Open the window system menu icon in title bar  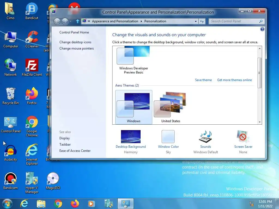pos(54,12)
